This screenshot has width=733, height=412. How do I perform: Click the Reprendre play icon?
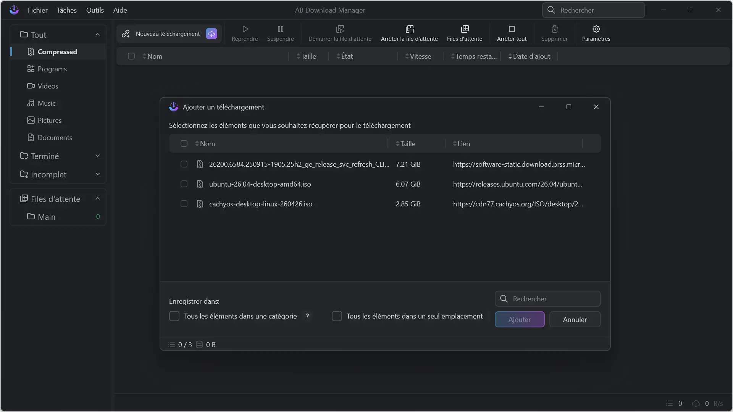pos(245,29)
